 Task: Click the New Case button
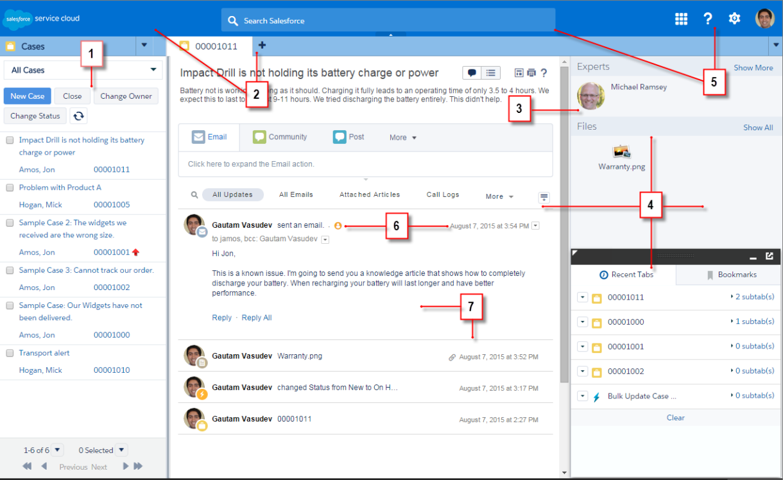[28, 96]
